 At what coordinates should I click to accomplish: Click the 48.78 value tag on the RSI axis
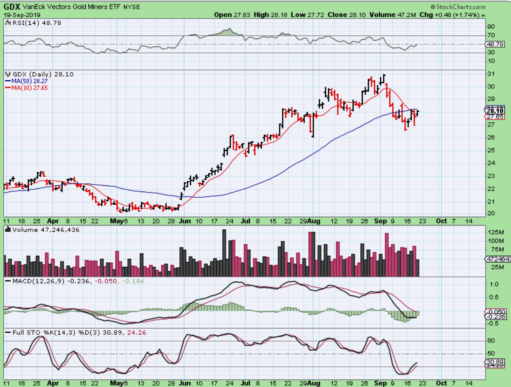point(495,44)
